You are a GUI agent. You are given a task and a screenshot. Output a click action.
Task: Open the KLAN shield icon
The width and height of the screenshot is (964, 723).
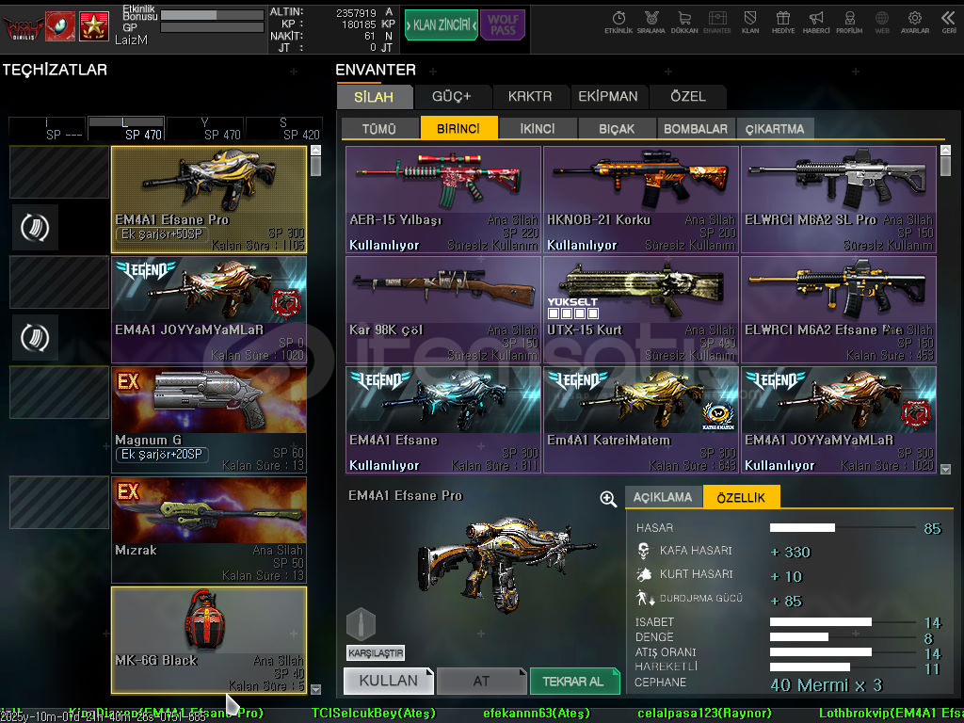(750, 23)
